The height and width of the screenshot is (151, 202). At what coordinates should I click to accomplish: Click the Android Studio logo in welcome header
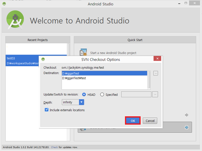(15, 20)
